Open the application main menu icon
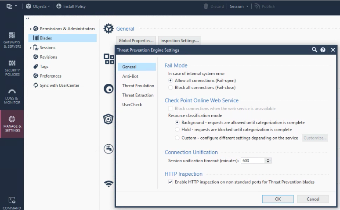The image size is (340, 210). click(x=11, y=6)
